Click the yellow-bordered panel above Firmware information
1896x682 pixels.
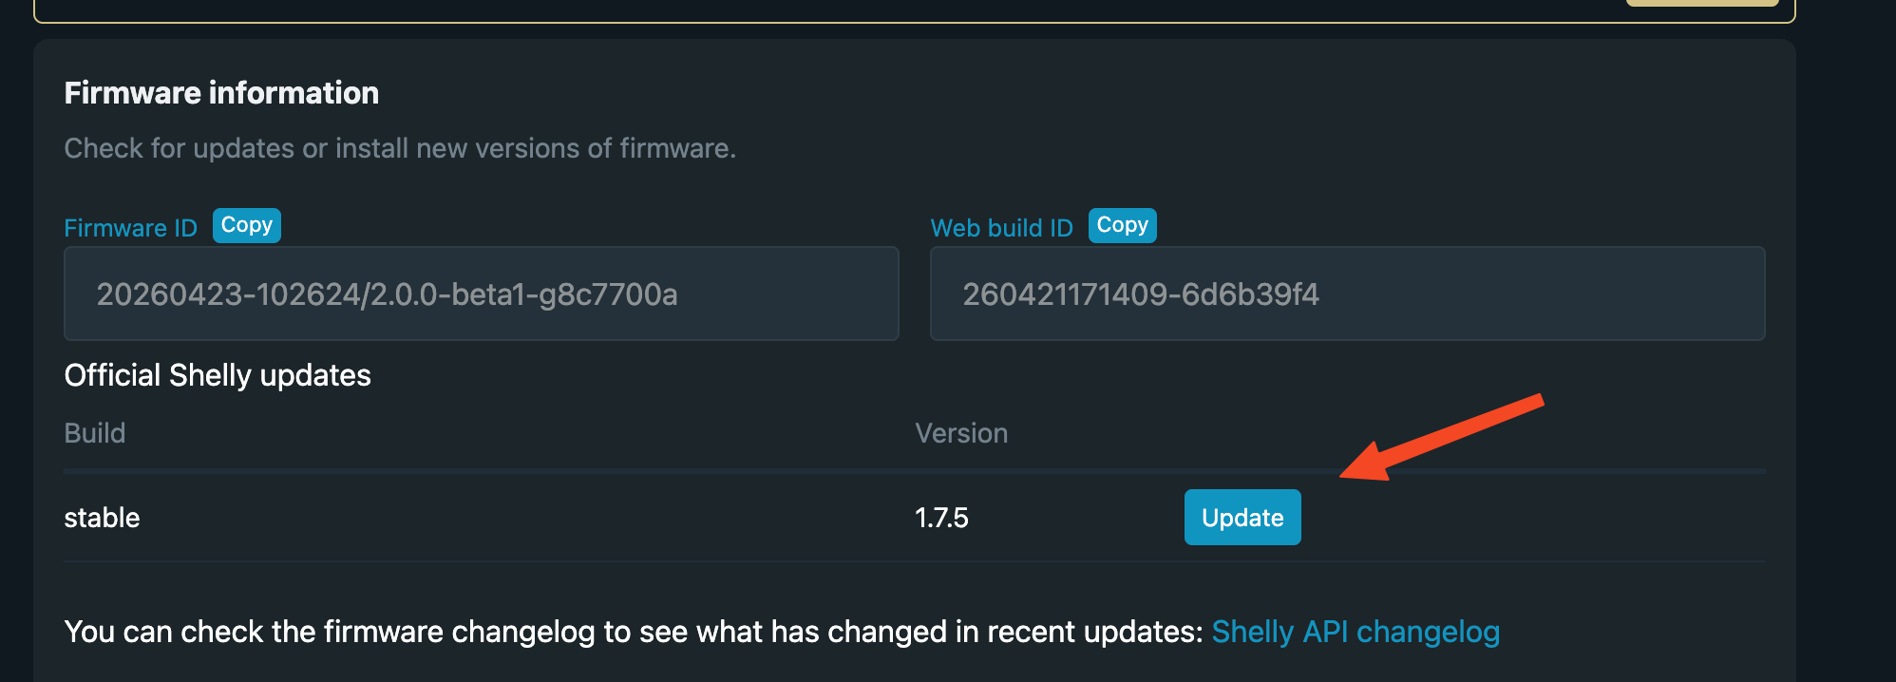pyautogui.click(x=915, y=10)
